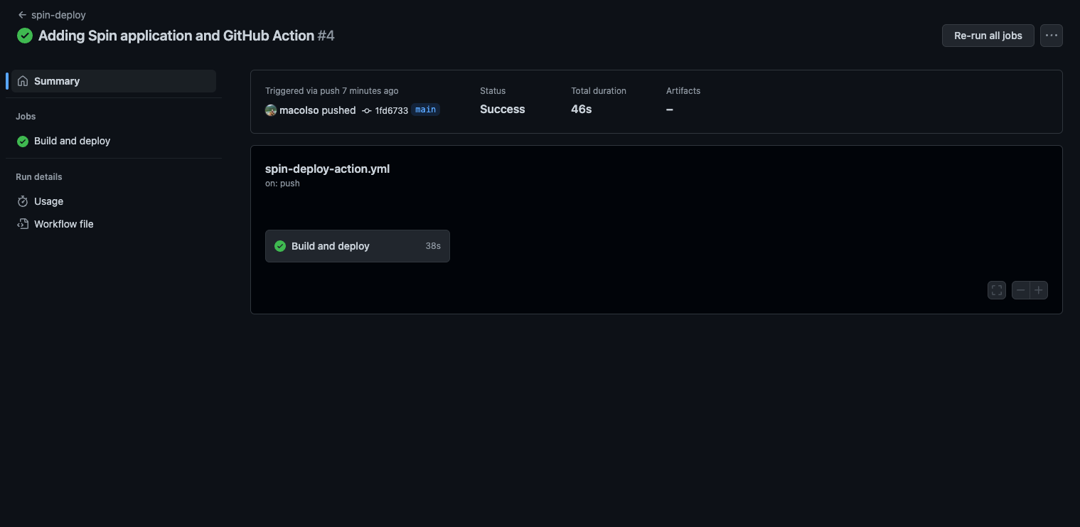Click the main branch badge
The image size is (1080, 527).
425,110
